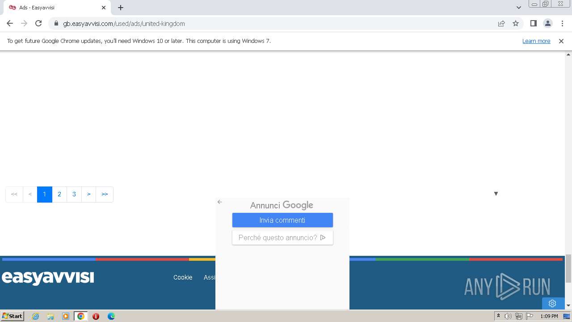Screen dimensions: 572x322
Task: Reload the current page
Action: pos(38,23)
